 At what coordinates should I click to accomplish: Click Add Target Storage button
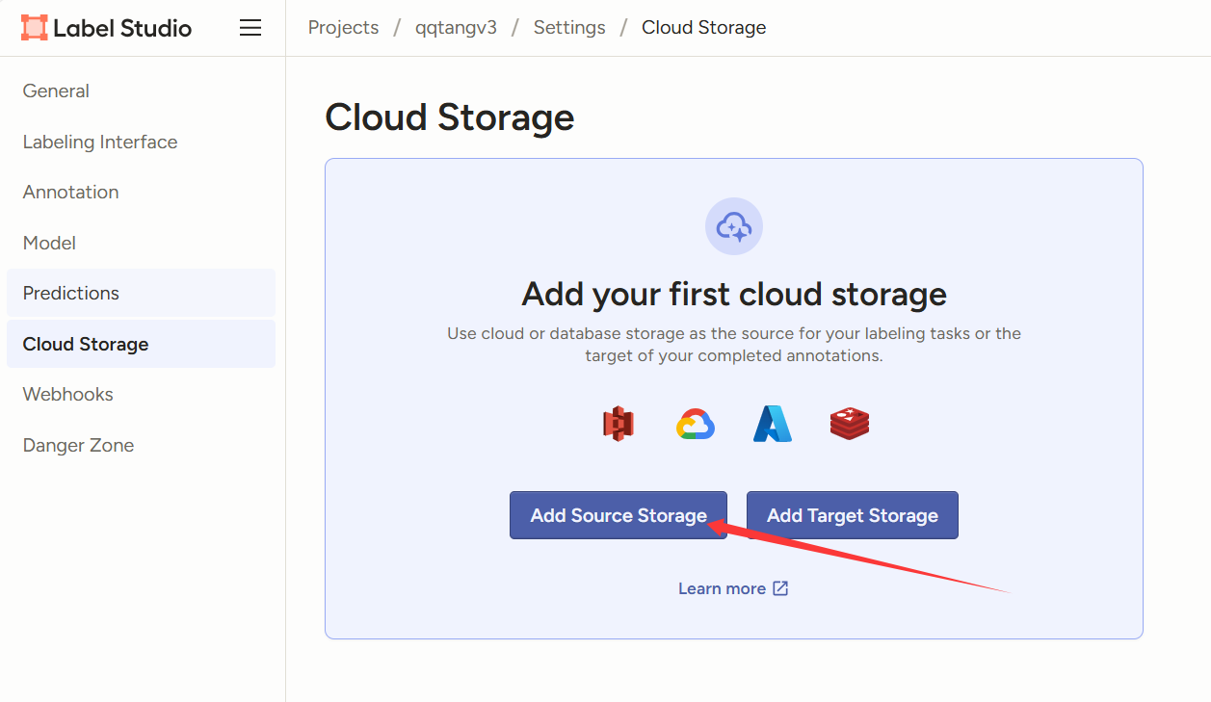tap(852, 515)
